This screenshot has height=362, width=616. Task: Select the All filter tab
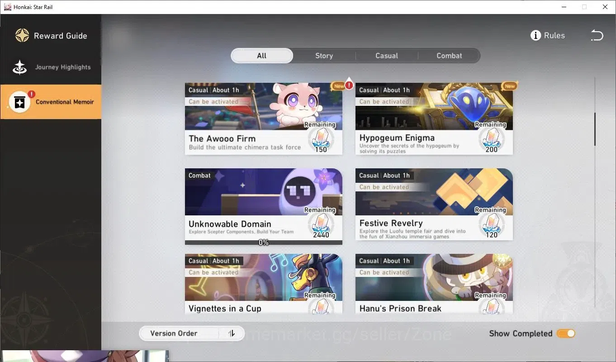point(262,56)
